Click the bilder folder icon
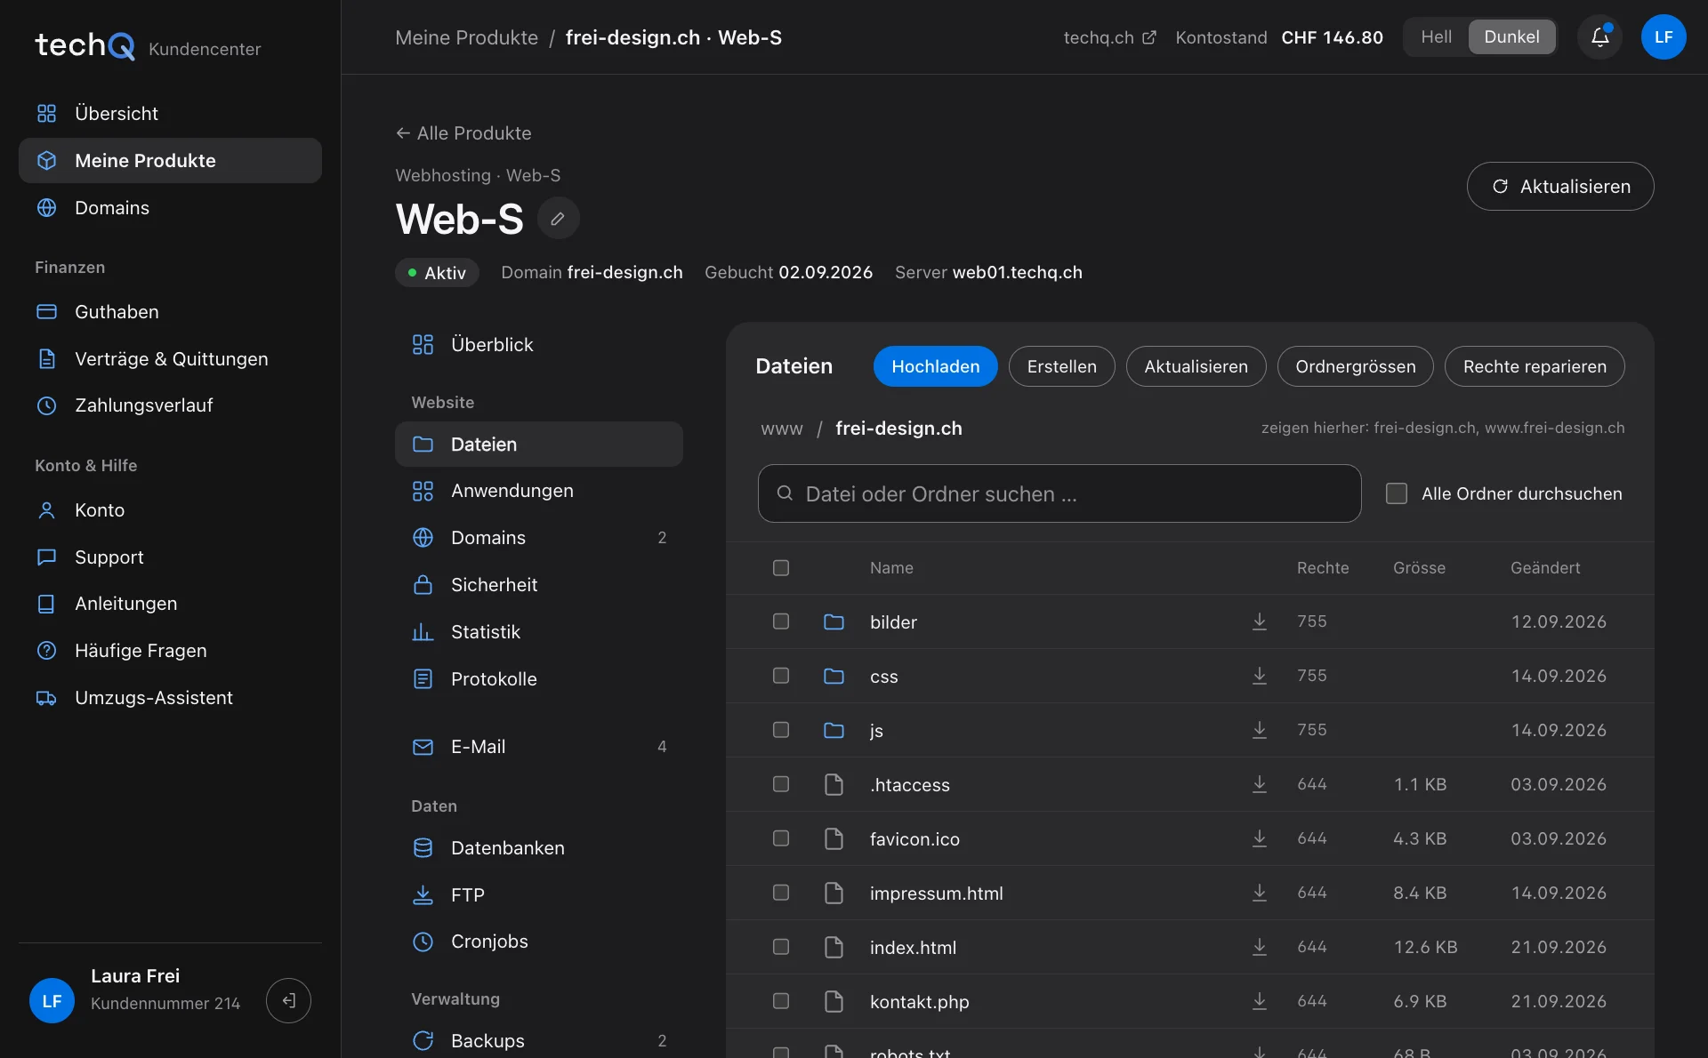The width and height of the screenshot is (1708, 1058). [834, 621]
